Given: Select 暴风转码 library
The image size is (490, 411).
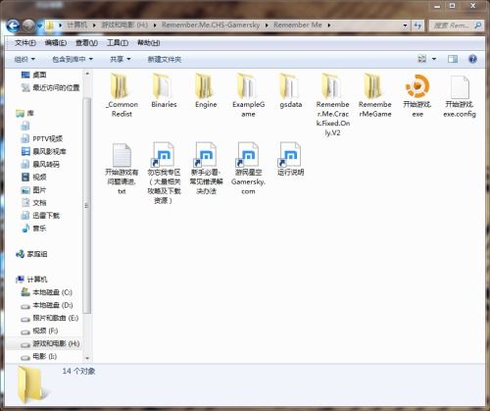Looking at the screenshot, I should coord(40,164).
